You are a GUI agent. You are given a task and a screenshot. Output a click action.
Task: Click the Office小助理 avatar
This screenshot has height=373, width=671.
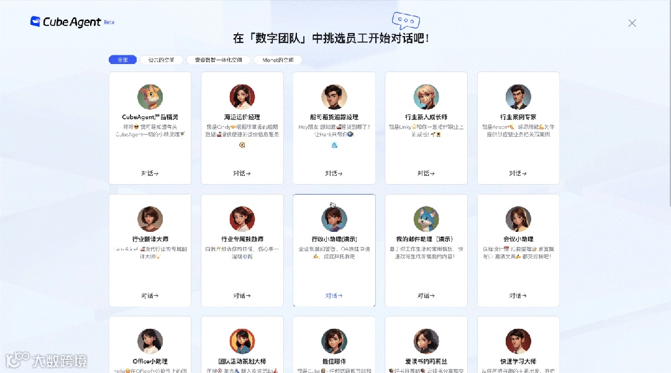[150, 341]
